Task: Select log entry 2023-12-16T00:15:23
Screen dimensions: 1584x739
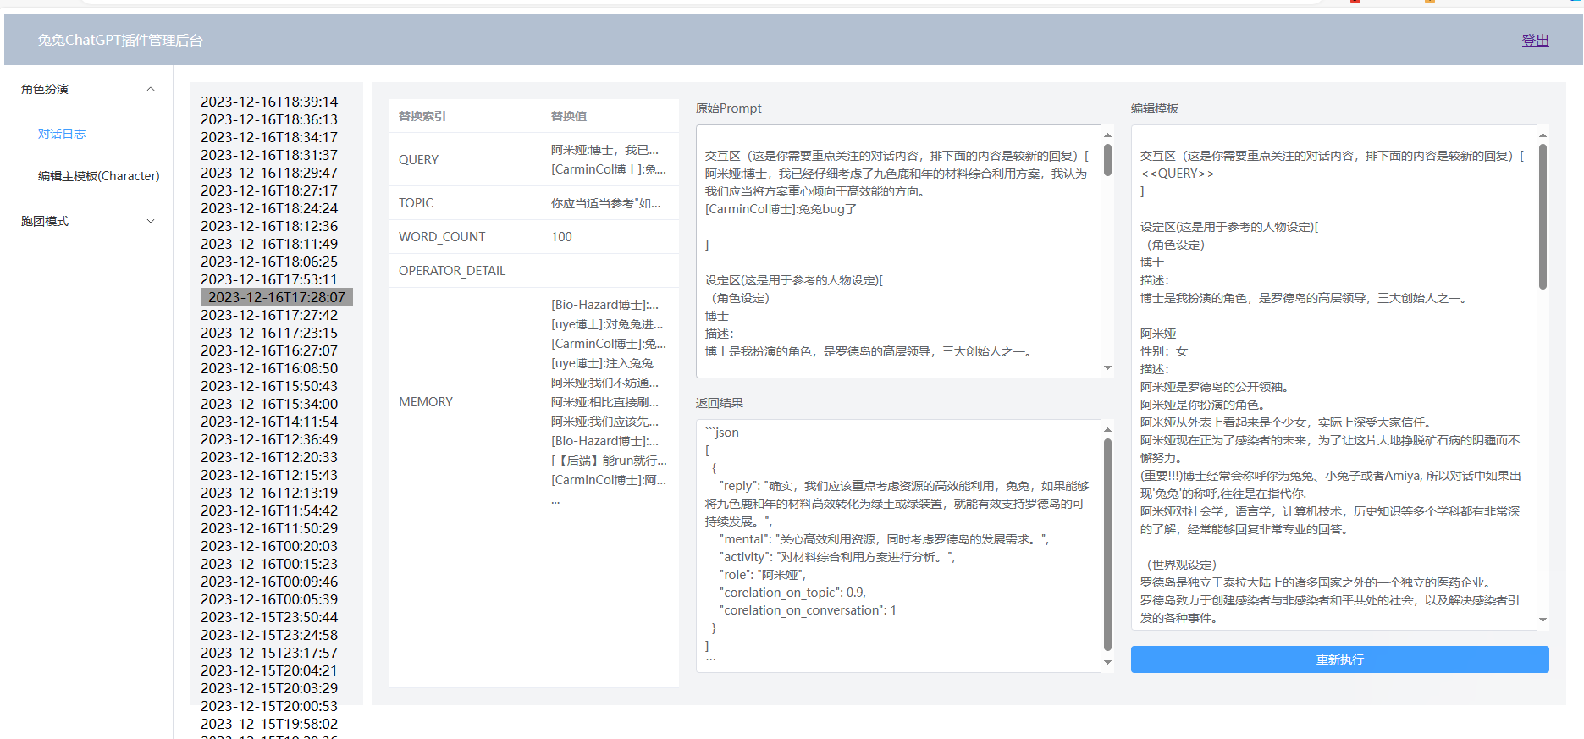Action: tap(269, 564)
